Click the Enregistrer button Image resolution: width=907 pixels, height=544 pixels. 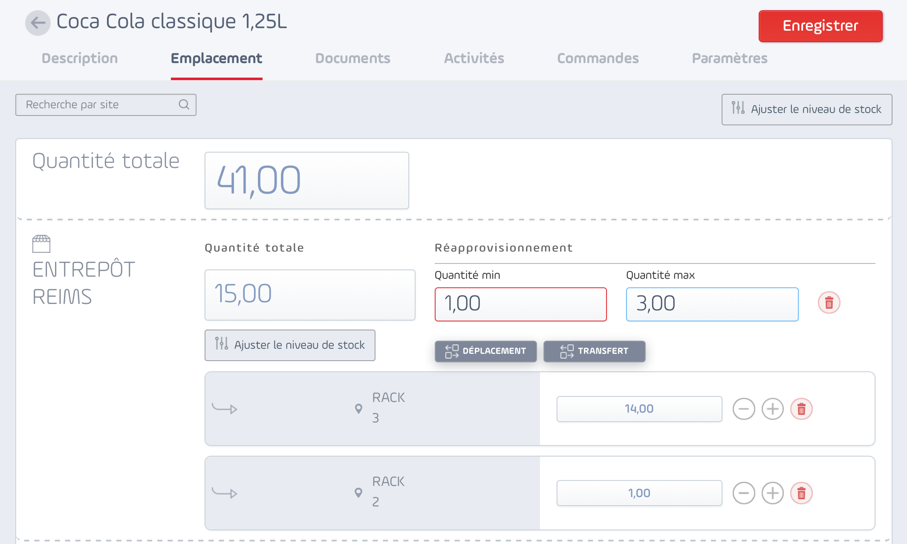(x=820, y=26)
